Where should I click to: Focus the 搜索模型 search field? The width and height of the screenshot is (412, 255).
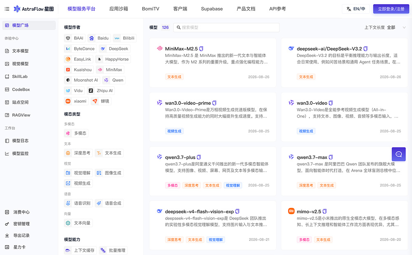tap(226, 27)
